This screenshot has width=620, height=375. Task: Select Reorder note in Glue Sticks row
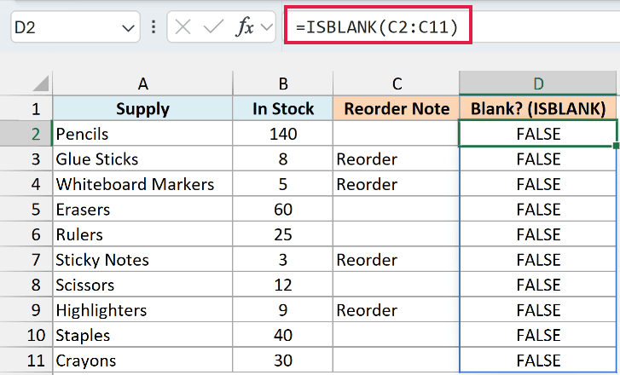pos(397,159)
